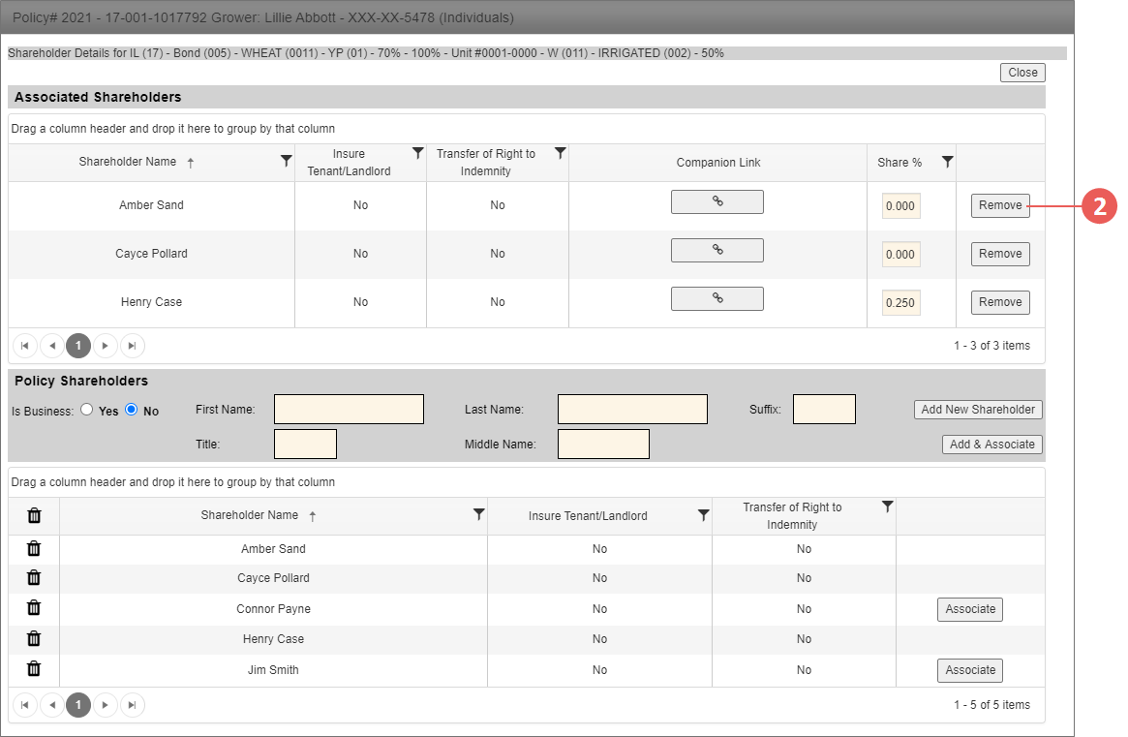
Task: Open companion link for Henry Case
Action: point(717,298)
